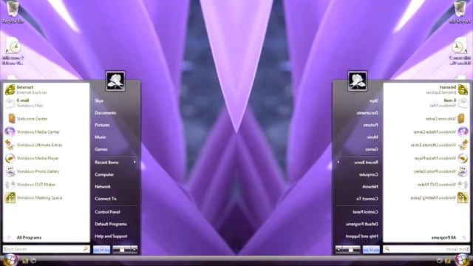This screenshot has width=473, height=266.
Task: Launch Windows Media Center icon in non-mirrored menu
Action: [x=10, y=132]
